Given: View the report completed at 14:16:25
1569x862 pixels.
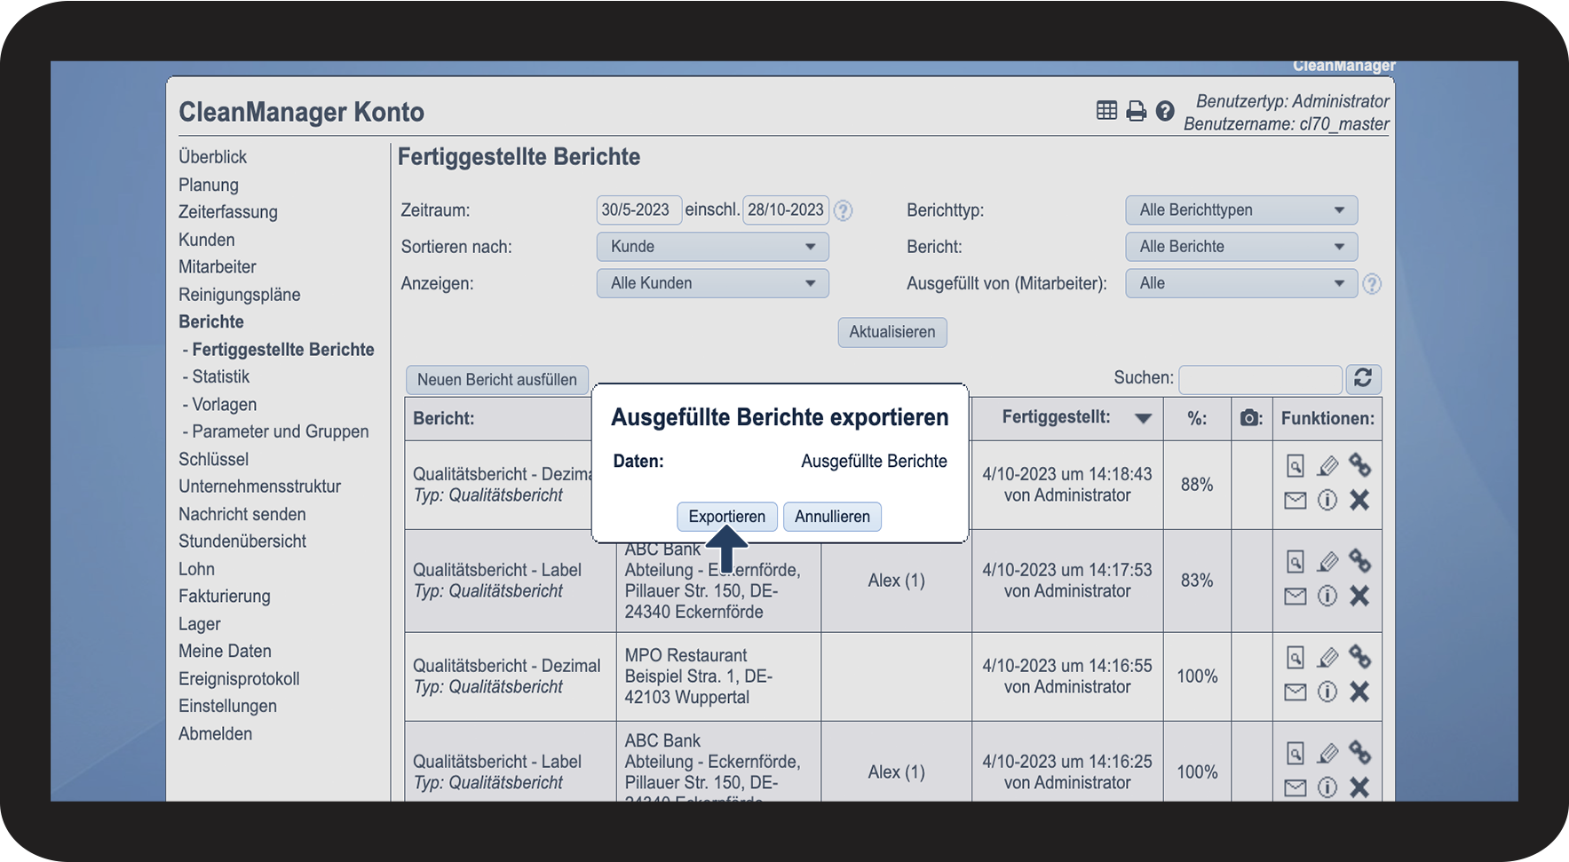Looking at the screenshot, I should tap(1296, 753).
